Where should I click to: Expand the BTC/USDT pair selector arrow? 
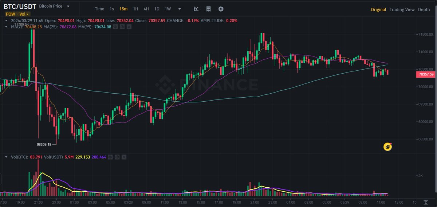68,7
